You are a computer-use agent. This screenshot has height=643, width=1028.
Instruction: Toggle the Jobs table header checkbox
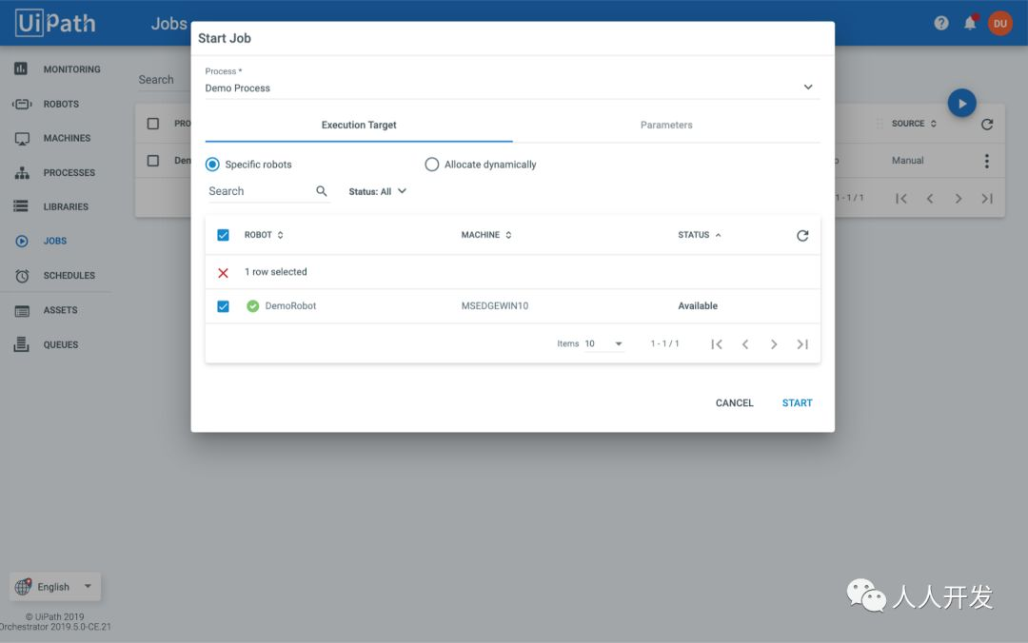(152, 124)
